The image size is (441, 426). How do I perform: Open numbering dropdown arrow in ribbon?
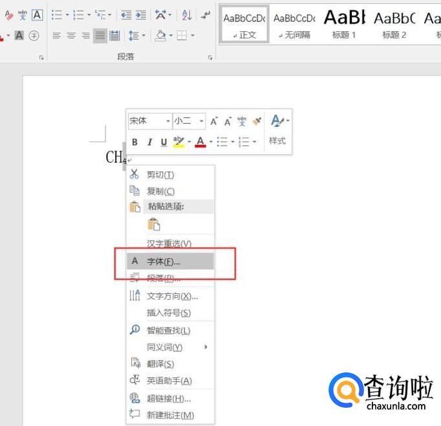click(x=89, y=15)
